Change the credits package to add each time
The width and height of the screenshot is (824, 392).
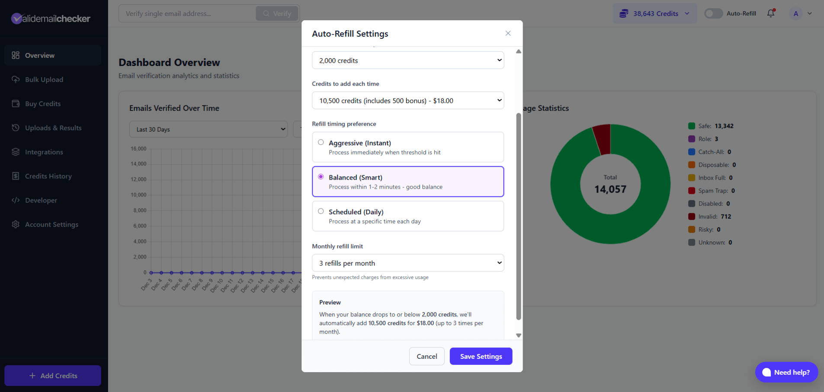(x=407, y=100)
